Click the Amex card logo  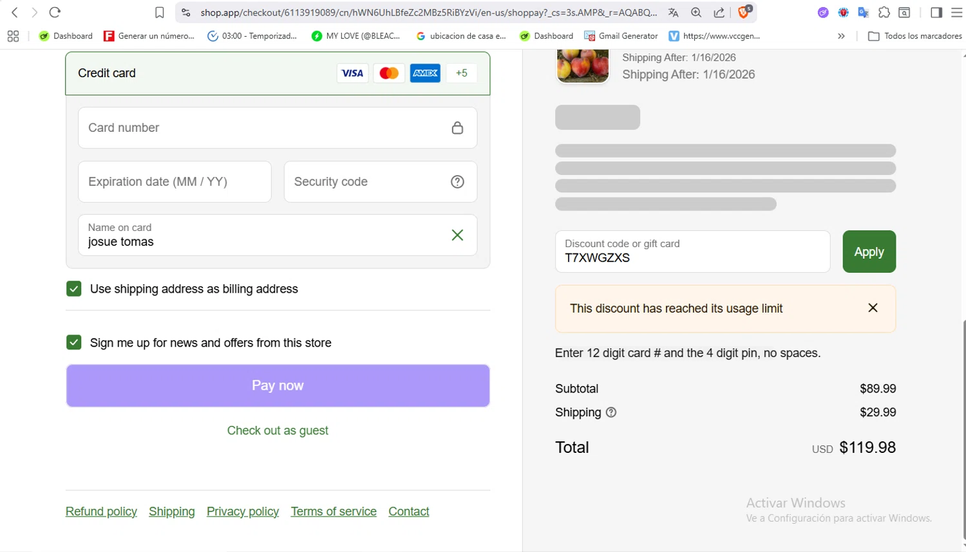(425, 73)
